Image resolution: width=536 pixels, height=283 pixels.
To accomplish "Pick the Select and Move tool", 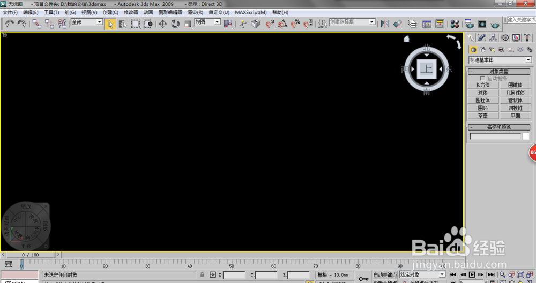I will [x=163, y=24].
